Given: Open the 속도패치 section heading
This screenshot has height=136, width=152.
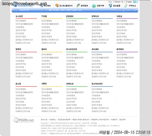Looking at the screenshot, I should 95,49.
